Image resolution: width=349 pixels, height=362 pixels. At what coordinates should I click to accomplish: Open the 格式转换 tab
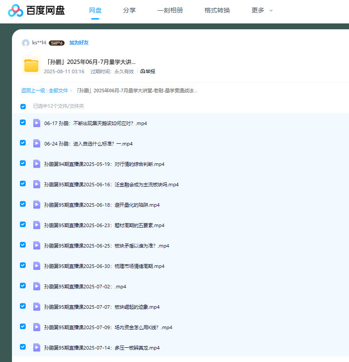217,10
